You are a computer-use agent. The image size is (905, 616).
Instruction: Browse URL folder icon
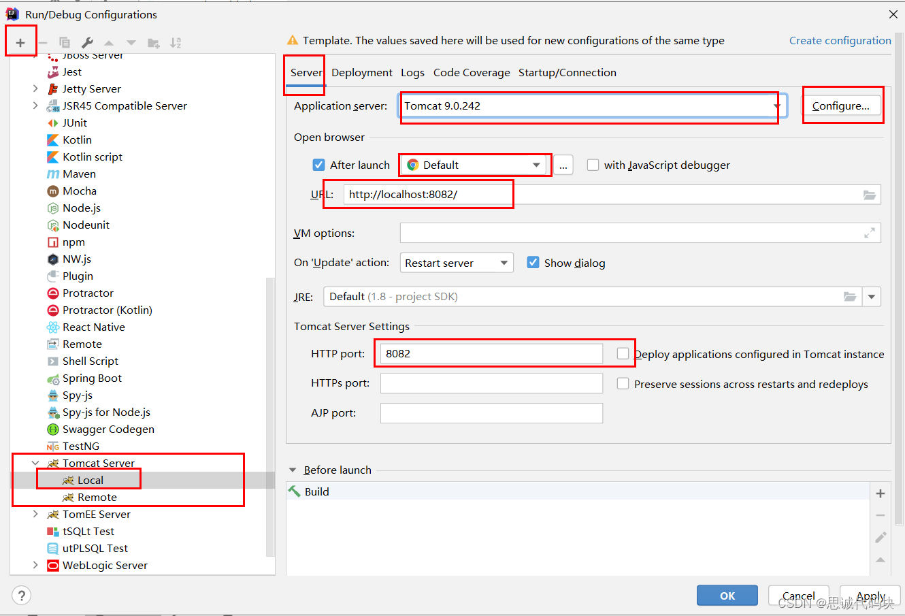(870, 195)
